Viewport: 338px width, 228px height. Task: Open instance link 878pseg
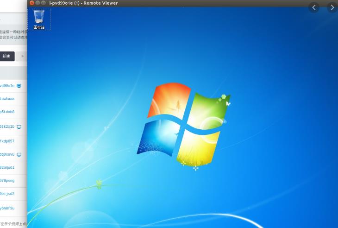click(x=7, y=181)
